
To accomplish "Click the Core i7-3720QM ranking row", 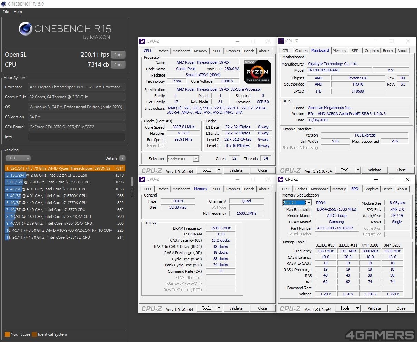I will [65, 217].
